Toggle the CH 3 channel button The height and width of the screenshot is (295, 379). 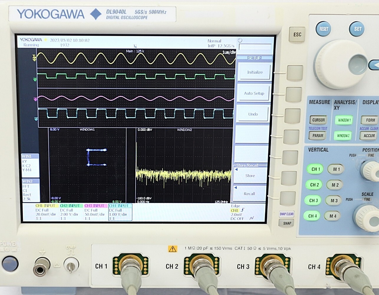click(314, 200)
